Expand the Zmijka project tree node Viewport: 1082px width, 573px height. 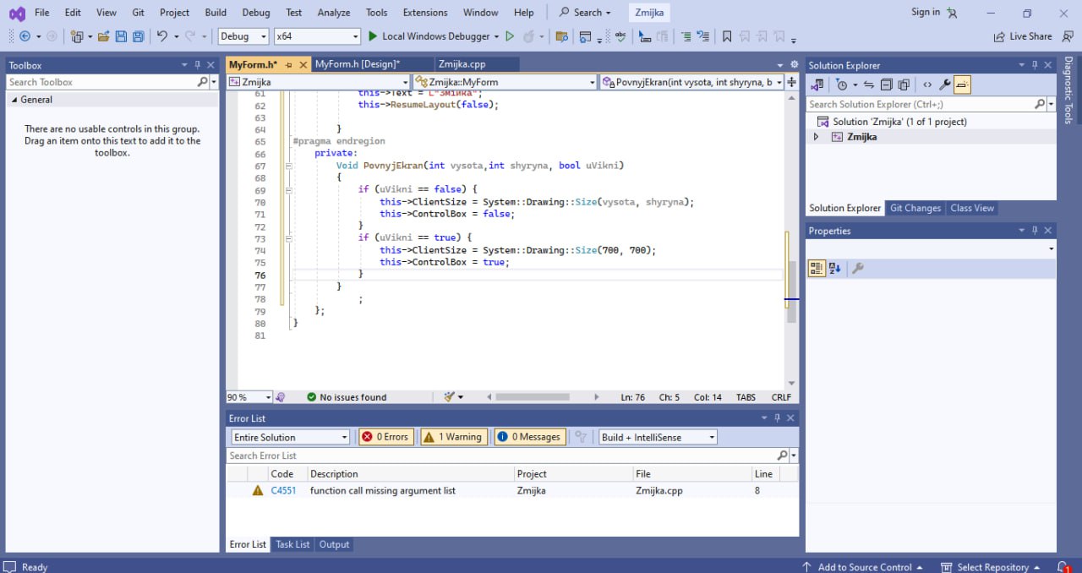click(x=816, y=137)
